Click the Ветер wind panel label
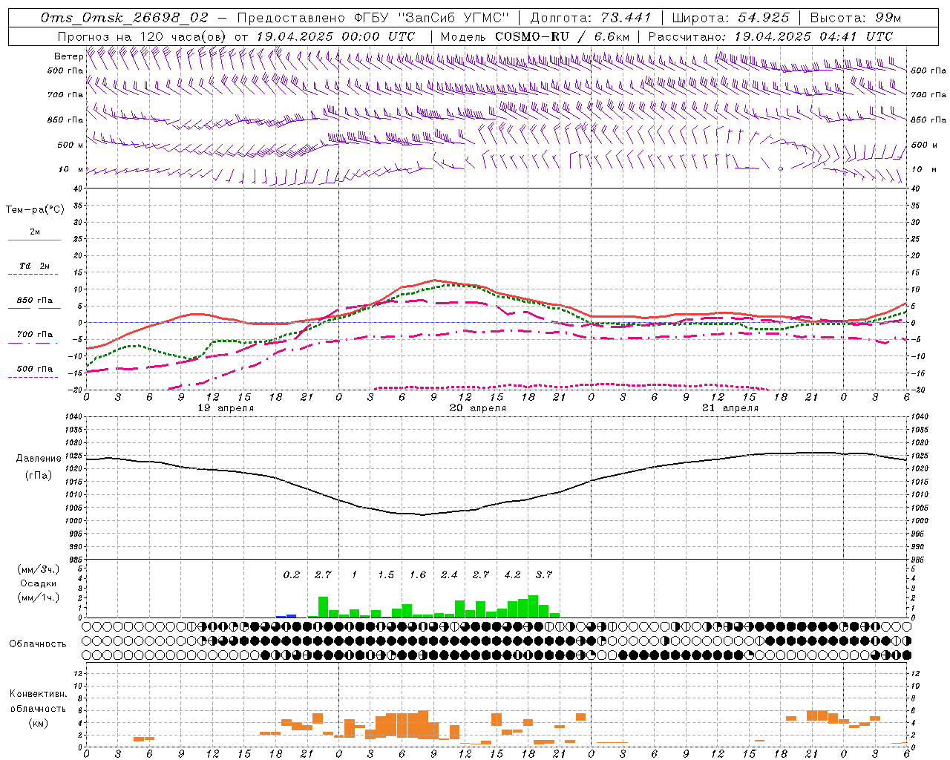The image size is (950, 760). [68, 56]
